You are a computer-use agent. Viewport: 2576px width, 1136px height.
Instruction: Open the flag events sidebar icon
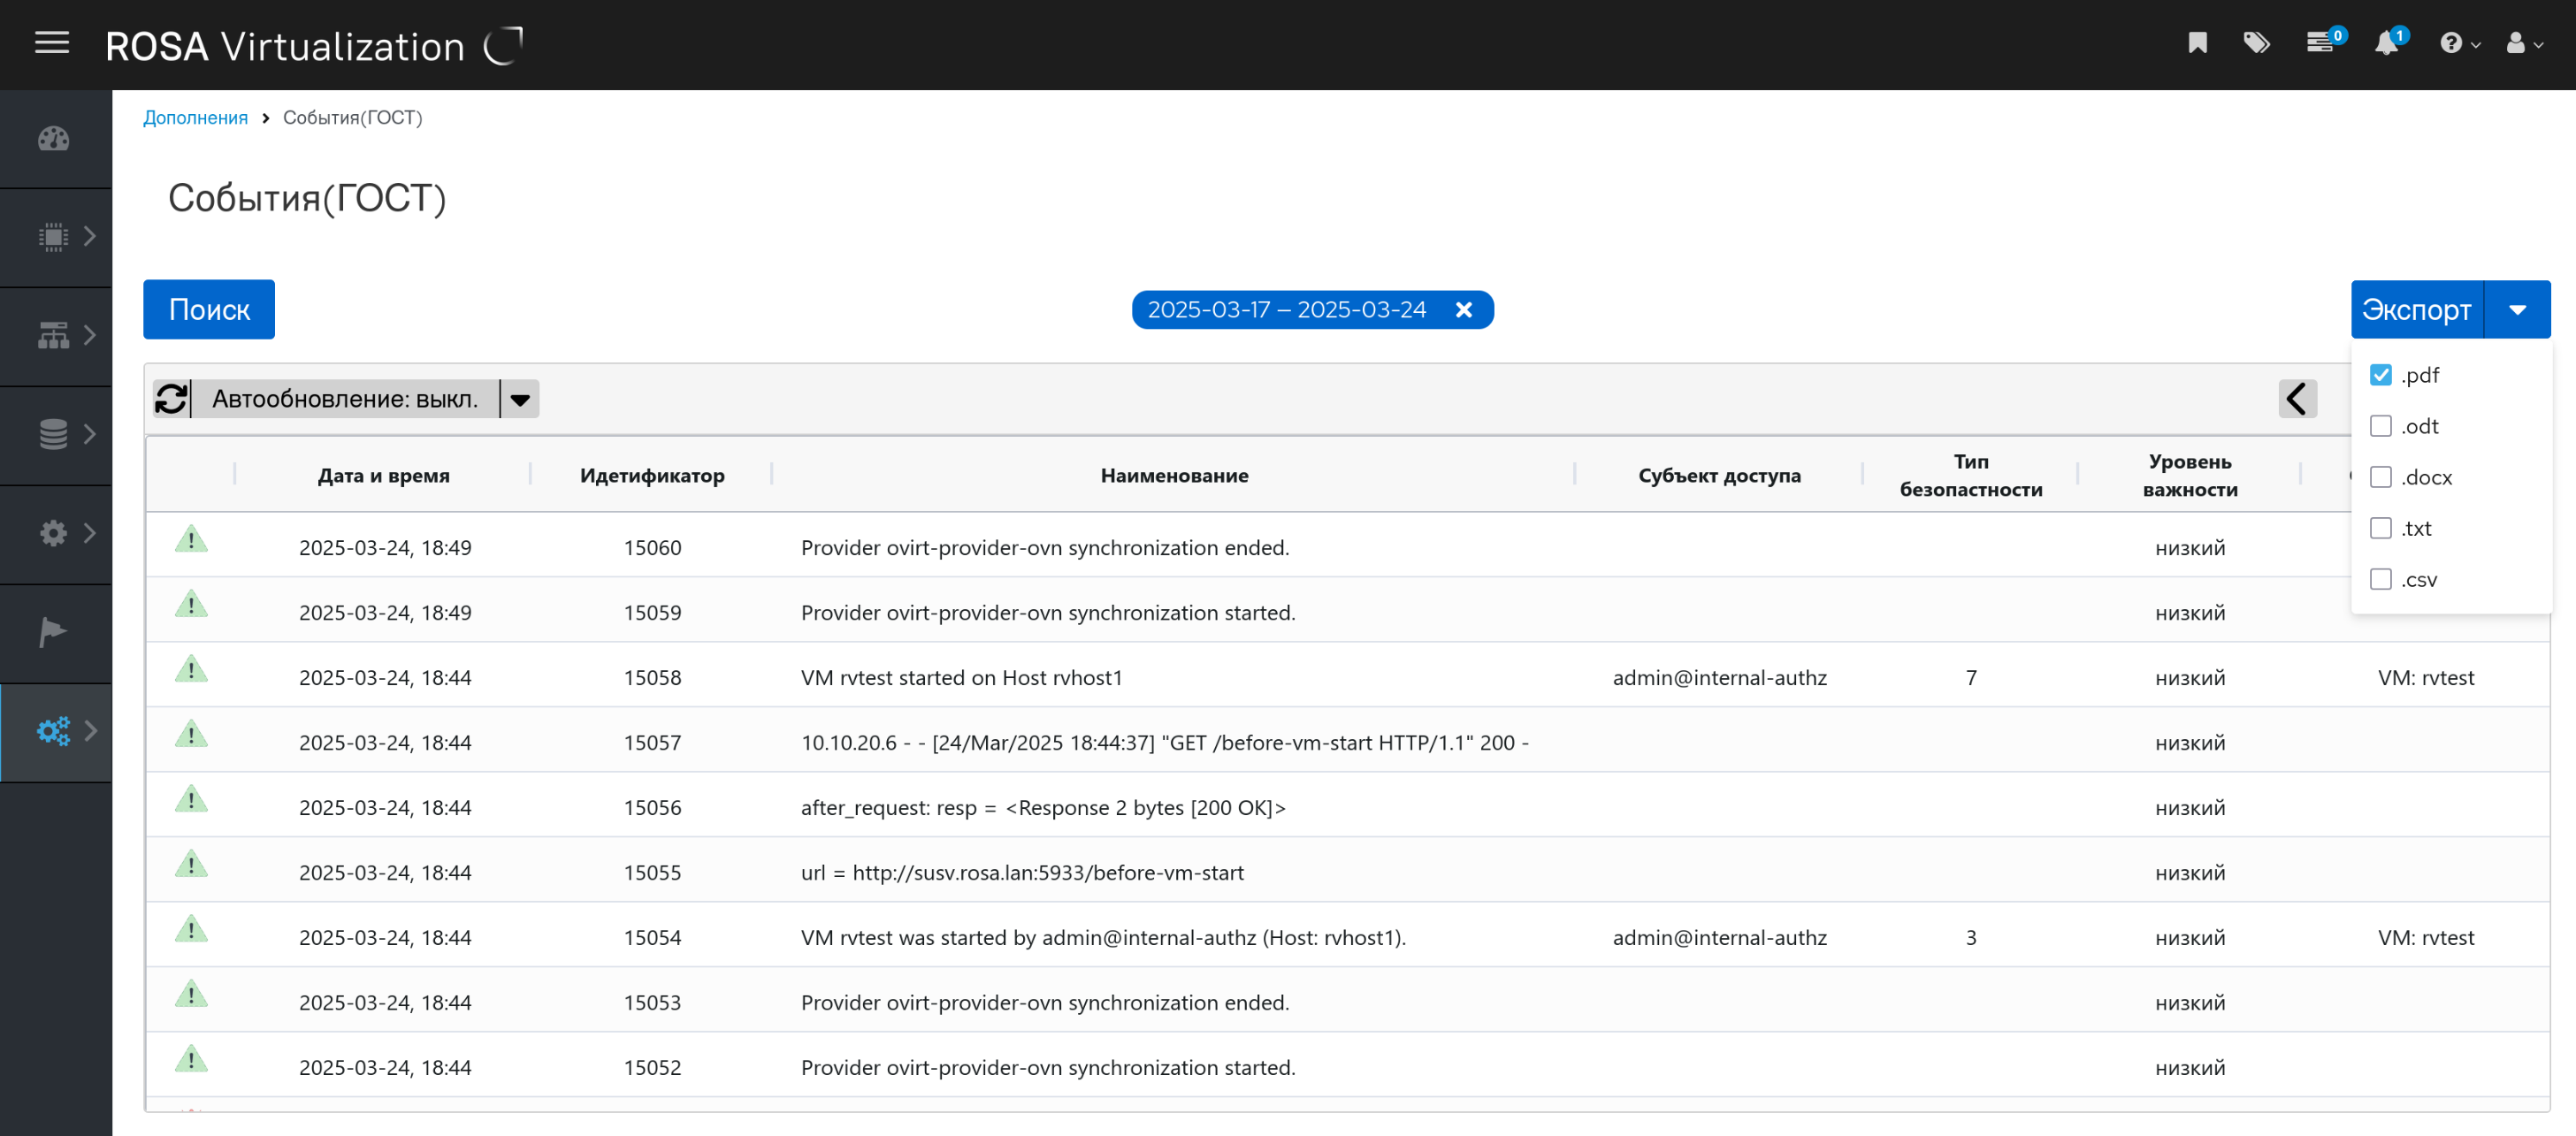point(54,632)
